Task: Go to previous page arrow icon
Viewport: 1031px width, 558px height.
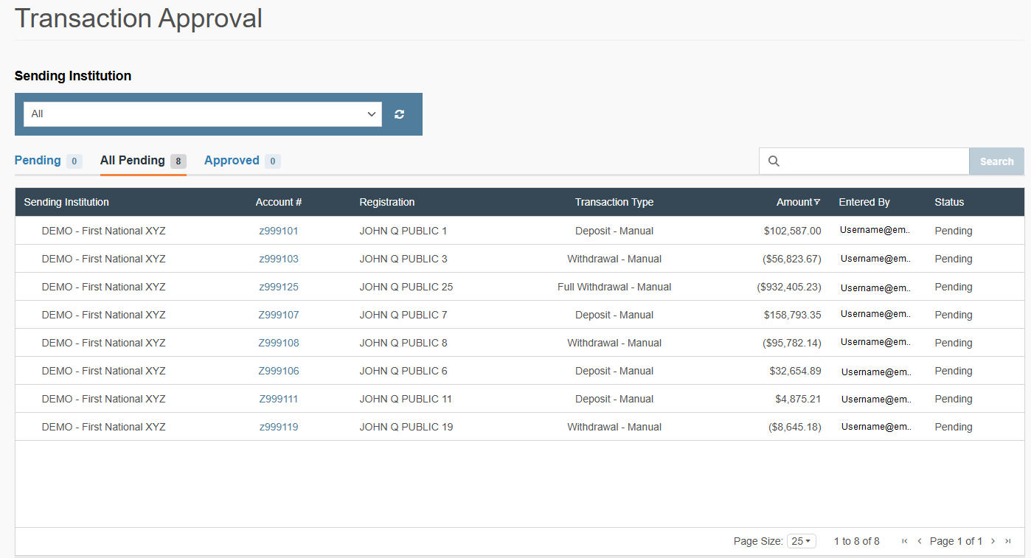Action: (920, 541)
